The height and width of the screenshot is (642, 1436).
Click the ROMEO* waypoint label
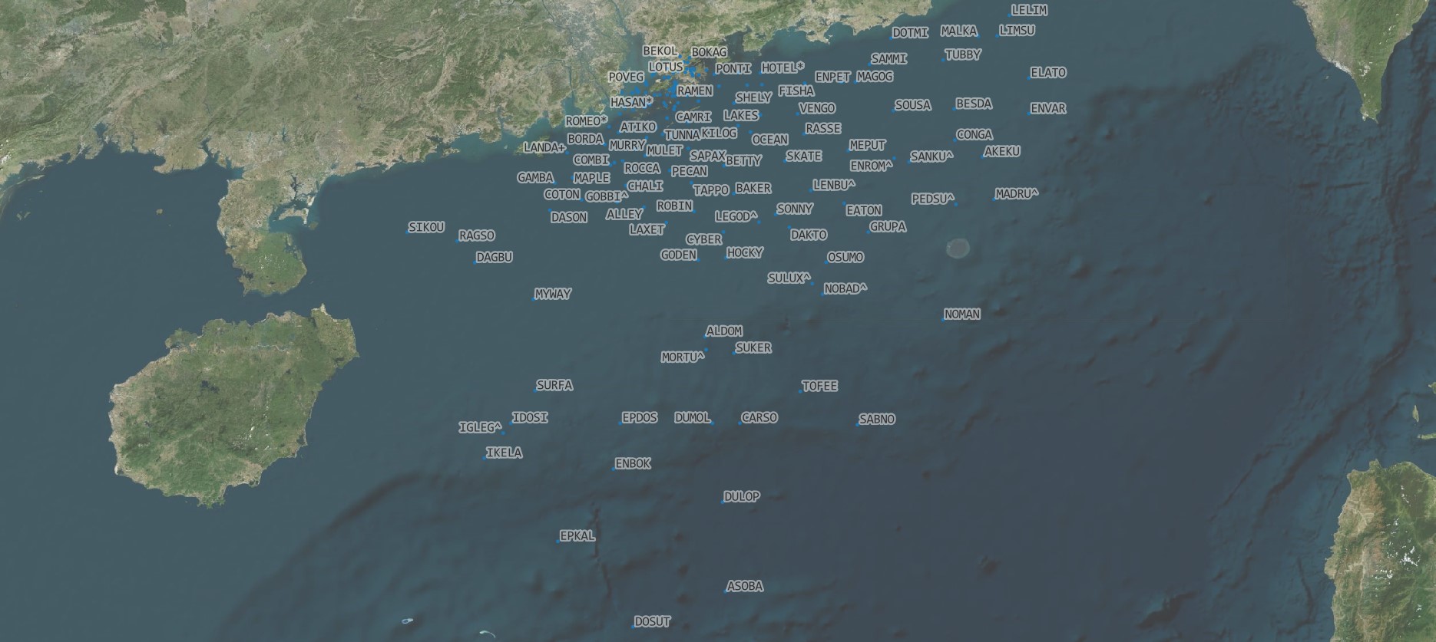[586, 122]
